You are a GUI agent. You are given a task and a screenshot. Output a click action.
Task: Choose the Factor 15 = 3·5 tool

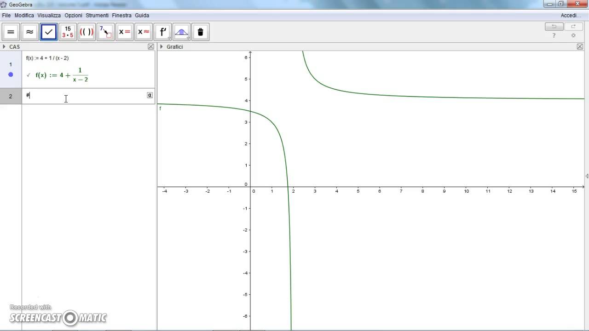[68, 32]
